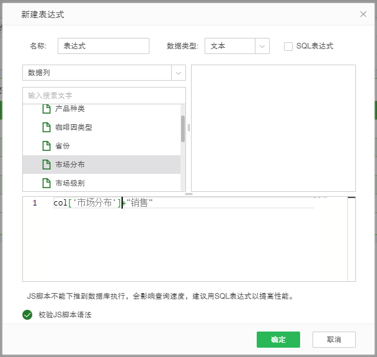Click the 市场级别 column file icon

pos(46,183)
